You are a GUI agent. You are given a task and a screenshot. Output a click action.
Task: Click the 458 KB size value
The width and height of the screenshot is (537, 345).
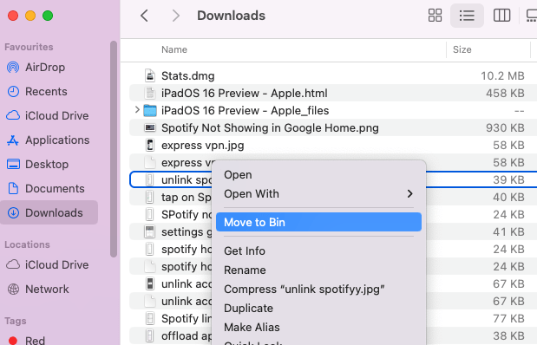click(x=505, y=93)
